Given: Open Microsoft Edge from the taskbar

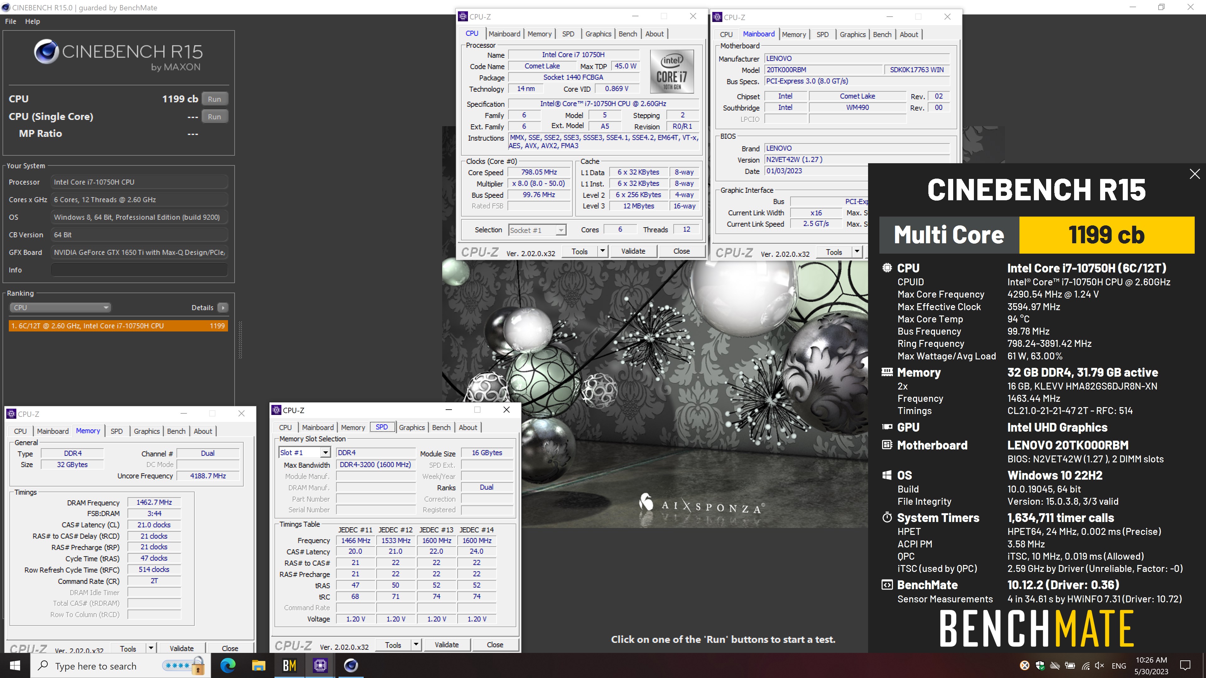Looking at the screenshot, I should pos(228,665).
